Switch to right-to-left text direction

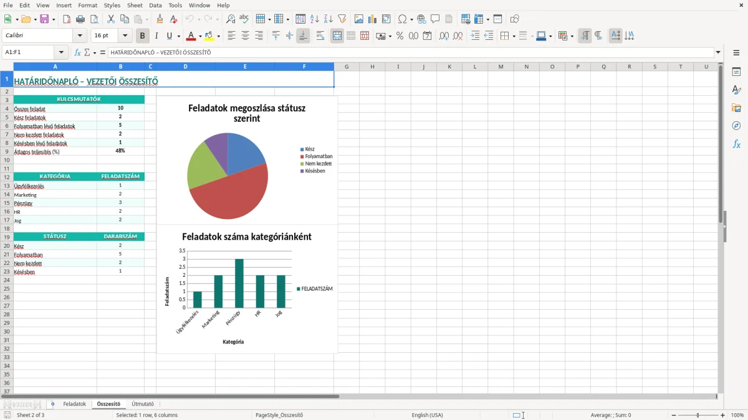click(598, 36)
